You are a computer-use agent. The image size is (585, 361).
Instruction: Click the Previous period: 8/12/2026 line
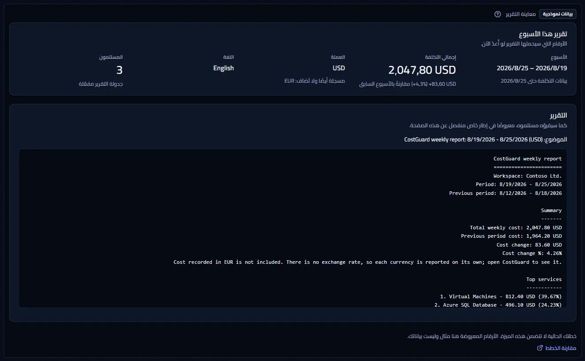pos(505,193)
